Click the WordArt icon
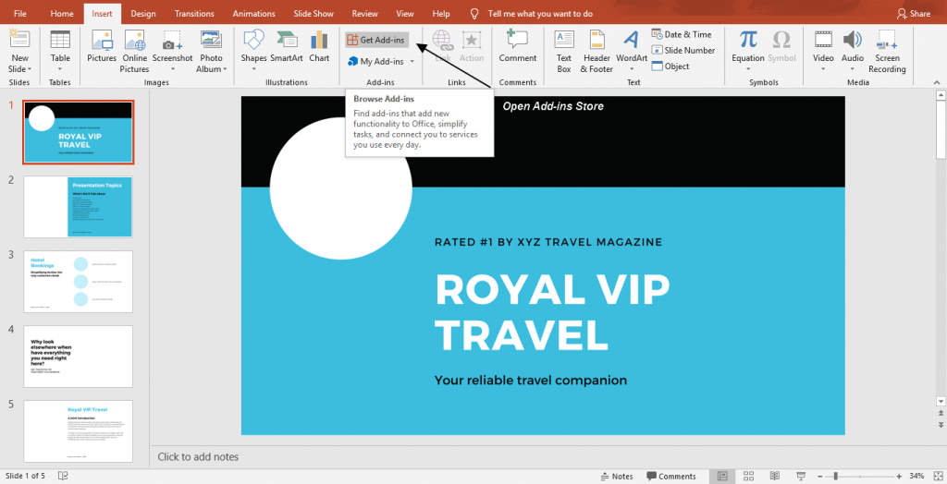The width and height of the screenshot is (947, 484). point(631,40)
